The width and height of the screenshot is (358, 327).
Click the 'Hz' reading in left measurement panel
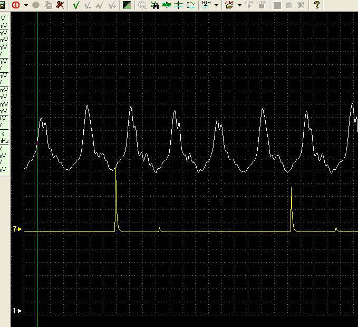[4, 141]
